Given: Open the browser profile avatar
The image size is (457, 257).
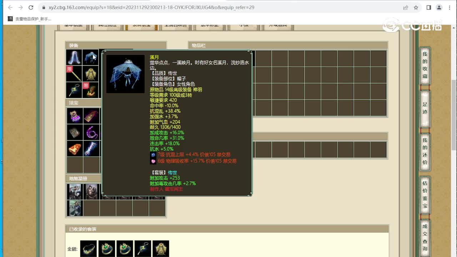Looking at the screenshot, I should point(439,7).
